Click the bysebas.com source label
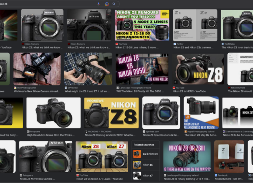Image resolution: width=253 pixels, height=183 pixels. [x=151, y=132]
